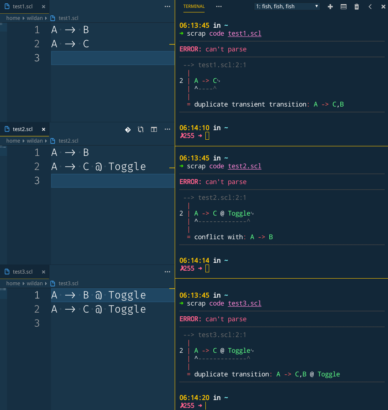Viewport: 388px width, 410px height.
Task: Click 'wildan' breadcrumb in test3.scl editor
Action: (x=34, y=284)
